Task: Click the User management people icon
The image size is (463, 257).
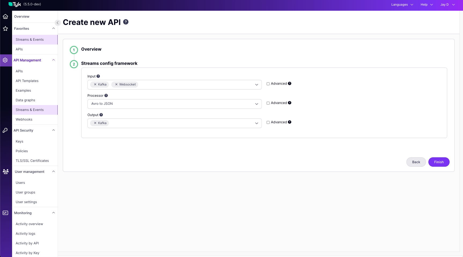Action: pos(5,172)
